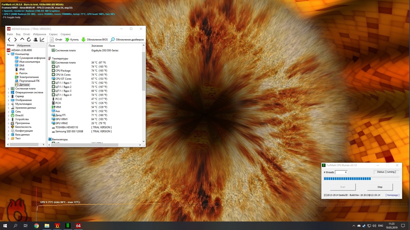The image size is (410, 230).
Task: Select the TOSHIBA HDWD110 row
Action: point(95,128)
